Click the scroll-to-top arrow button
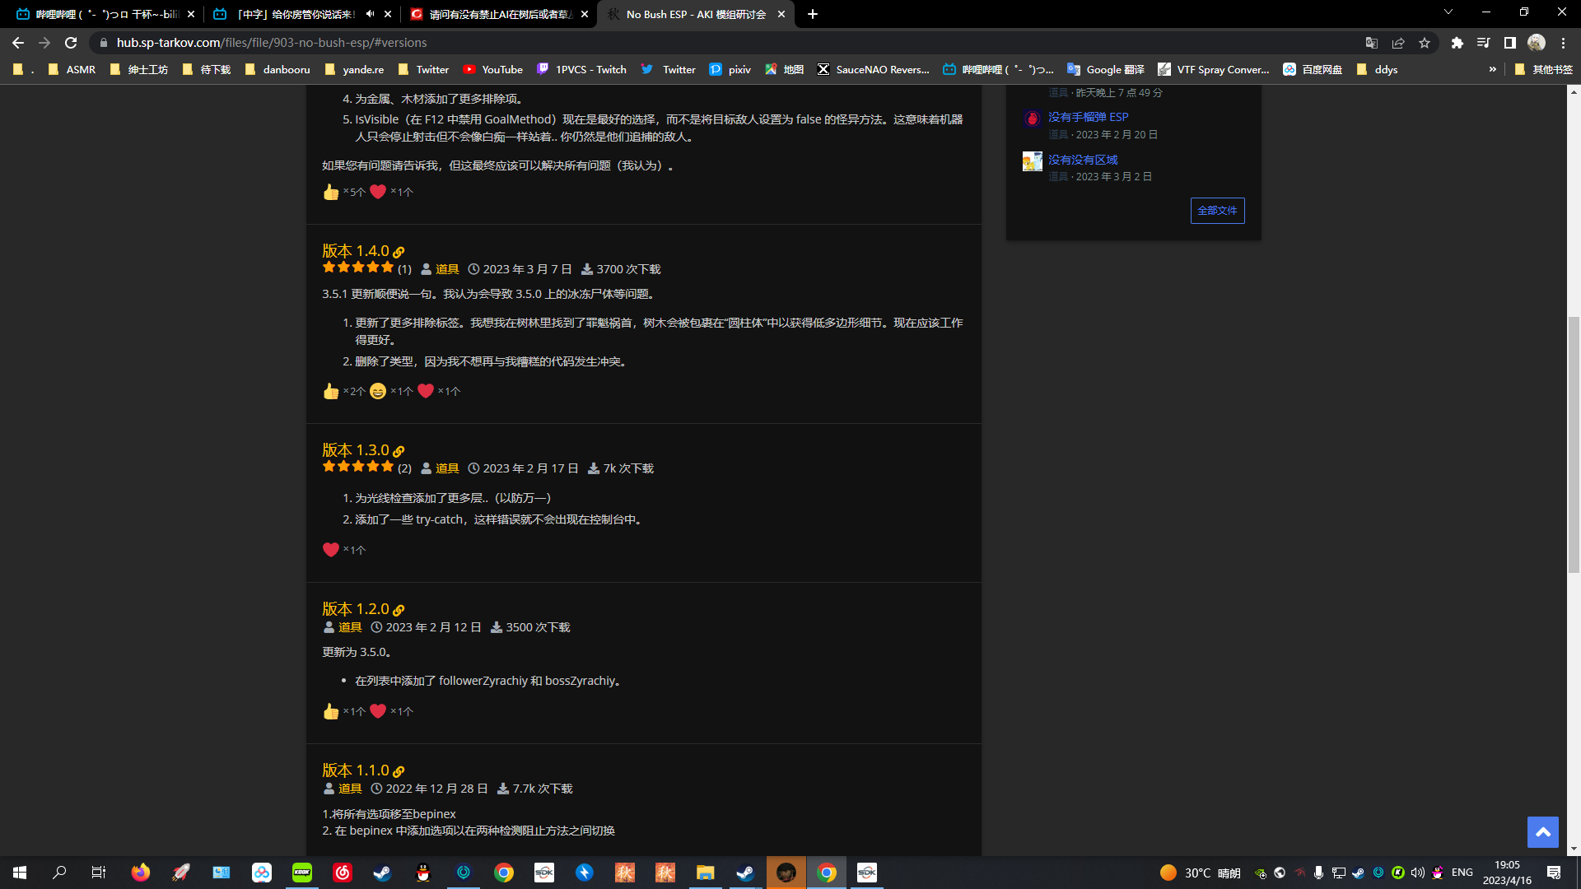Screen dimensions: 1581x889 click(x=1542, y=832)
